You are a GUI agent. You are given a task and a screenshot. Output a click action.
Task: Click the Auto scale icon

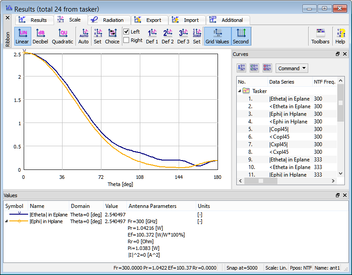84,36
